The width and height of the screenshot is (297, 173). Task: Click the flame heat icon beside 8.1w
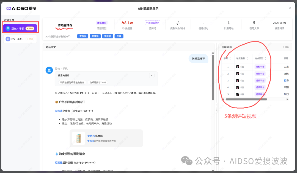pyautogui.click(x=123, y=23)
